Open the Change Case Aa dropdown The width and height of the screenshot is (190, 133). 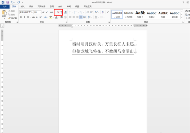coord(52,12)
